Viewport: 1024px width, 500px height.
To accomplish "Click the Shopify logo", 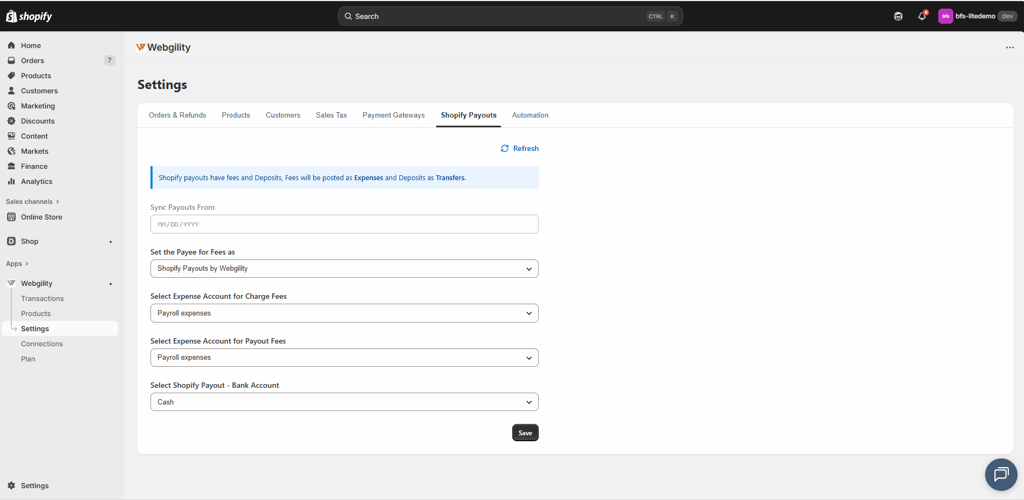I will click(x=29, y=16).
